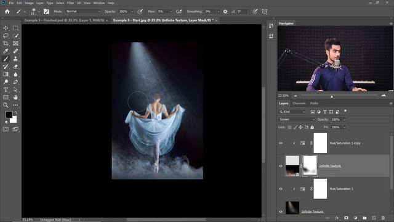
Task: Open the Window menu
Action: pyautogui.click(x=98, y=3)
